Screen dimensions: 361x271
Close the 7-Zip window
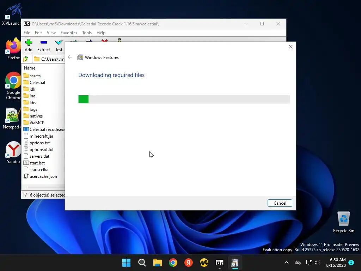278,24
